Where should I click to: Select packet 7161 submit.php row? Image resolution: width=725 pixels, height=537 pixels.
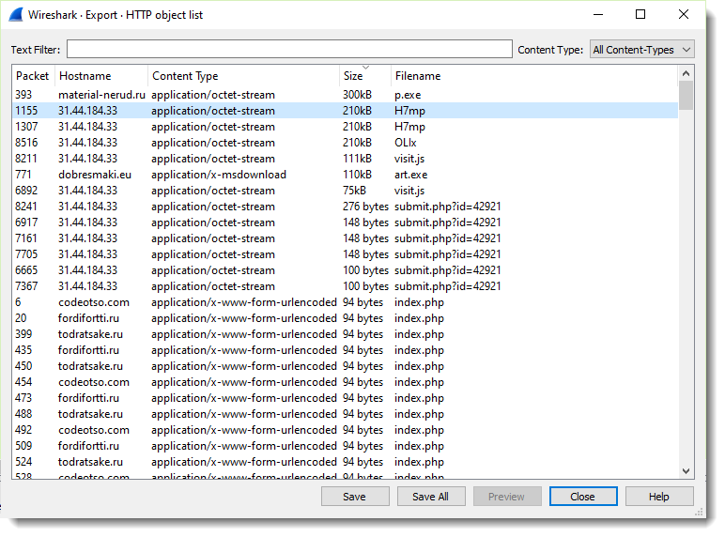(345, 238)
